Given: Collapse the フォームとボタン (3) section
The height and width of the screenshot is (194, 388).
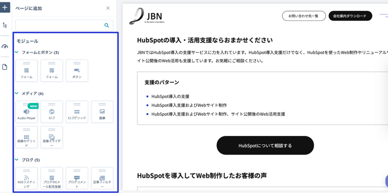Looking at the screenshot, I should coord(17,52).
